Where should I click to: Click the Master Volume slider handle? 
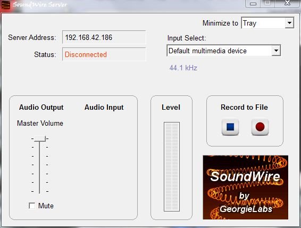[40, 139]
